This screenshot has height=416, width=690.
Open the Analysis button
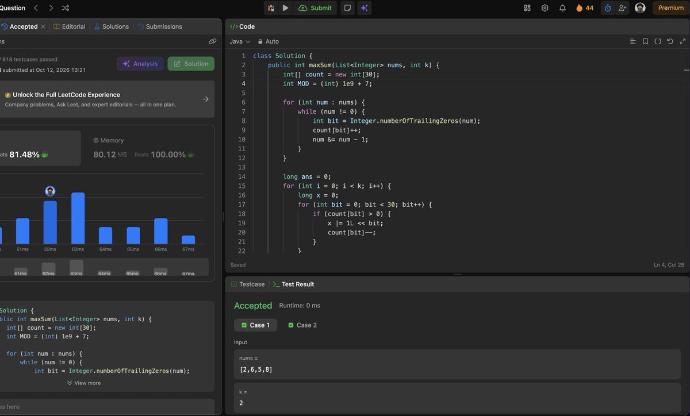(x=140, y=64)
